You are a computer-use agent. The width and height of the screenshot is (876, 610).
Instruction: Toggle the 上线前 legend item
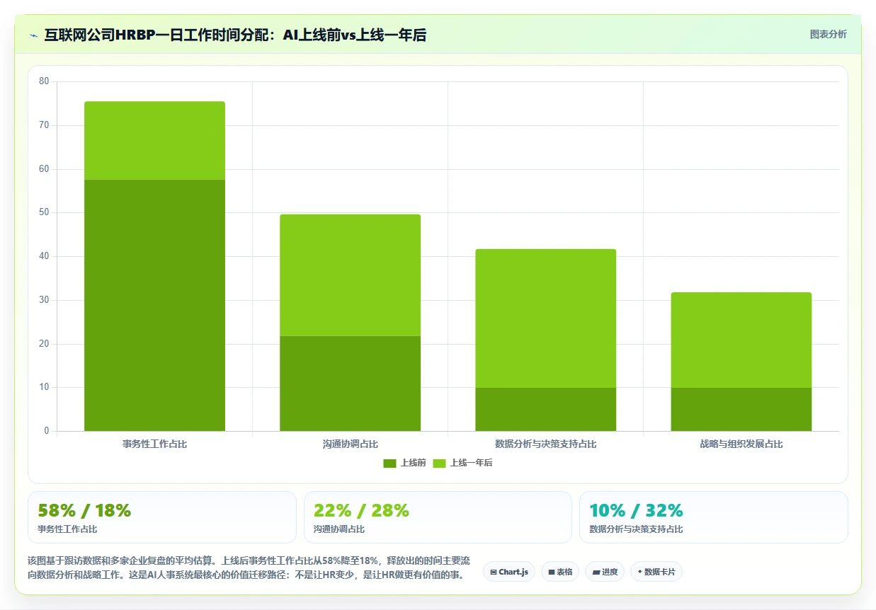coord(404,463)
